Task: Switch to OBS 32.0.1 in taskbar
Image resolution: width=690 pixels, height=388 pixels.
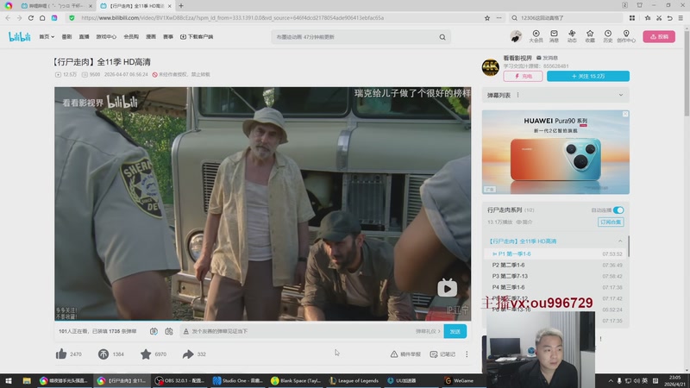Action: [180, 380]
